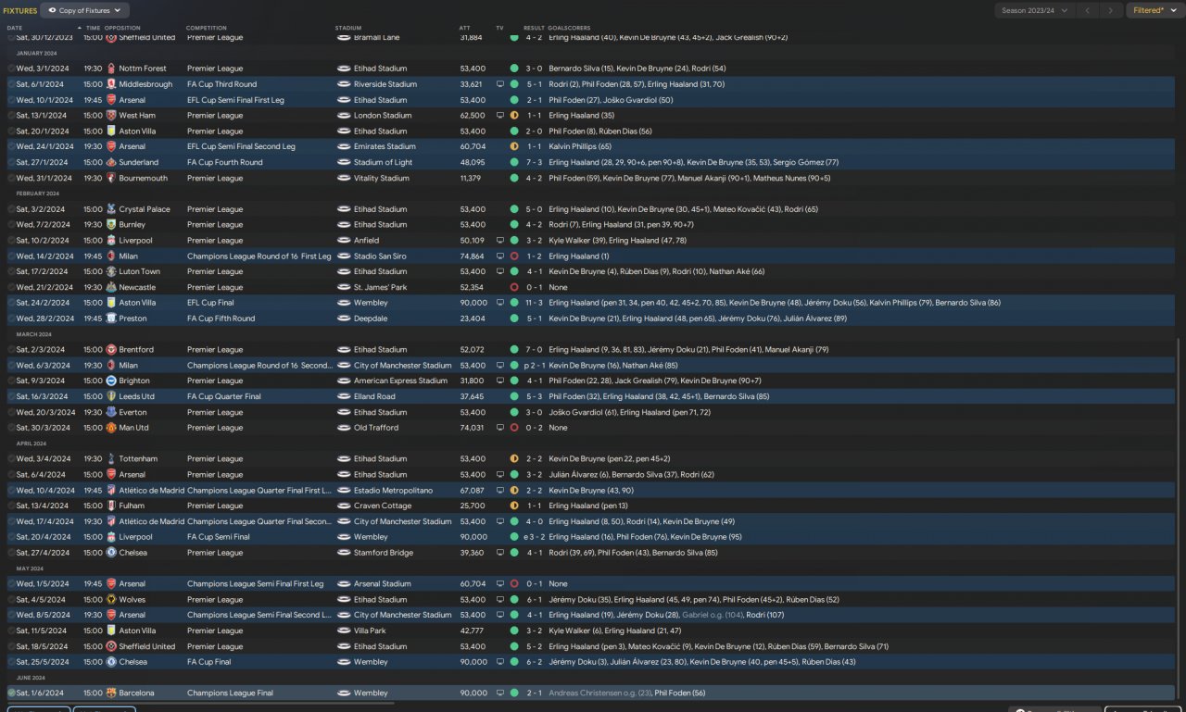1186x712 pixels.
Task: Go to the previous season arrow
Action: tap(1088, 10)
